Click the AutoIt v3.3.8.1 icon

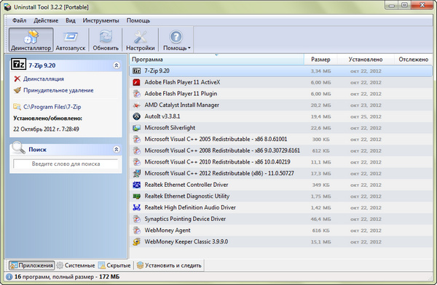(x=137, y=116)
